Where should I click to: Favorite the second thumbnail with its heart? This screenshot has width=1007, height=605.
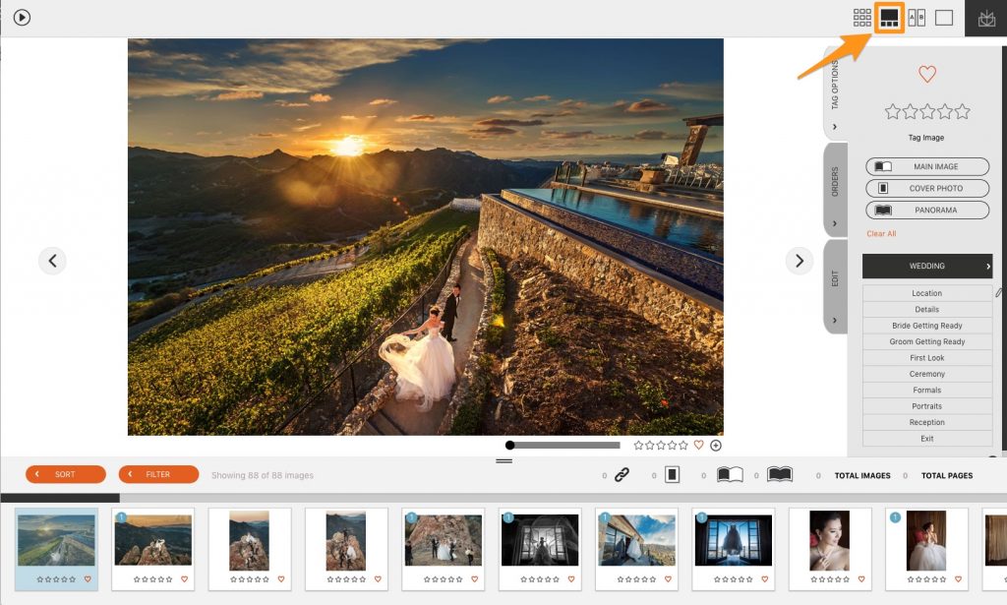pos(184,579)
